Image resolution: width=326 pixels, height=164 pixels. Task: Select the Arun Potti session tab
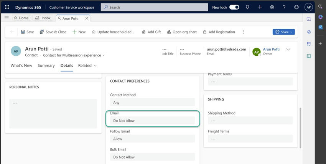[x=70, y=18]
